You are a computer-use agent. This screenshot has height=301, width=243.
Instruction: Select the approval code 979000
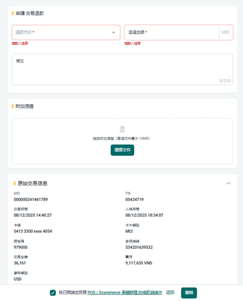[x=20, y=247]
